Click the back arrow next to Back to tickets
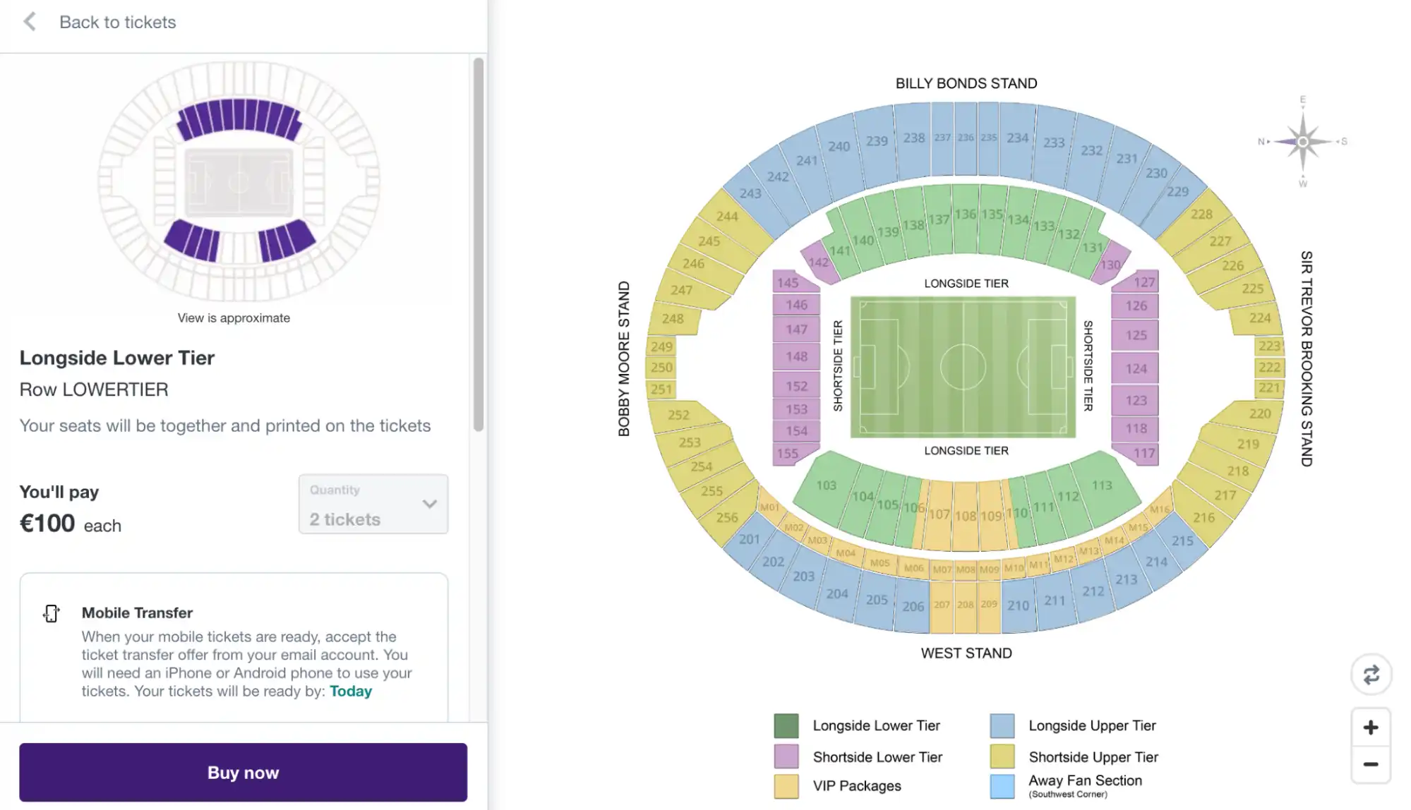The width and height of the screenshot is (1411, 810). tap(28, 21)
